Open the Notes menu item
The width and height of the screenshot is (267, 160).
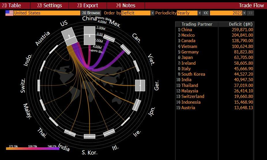point(126,5)
